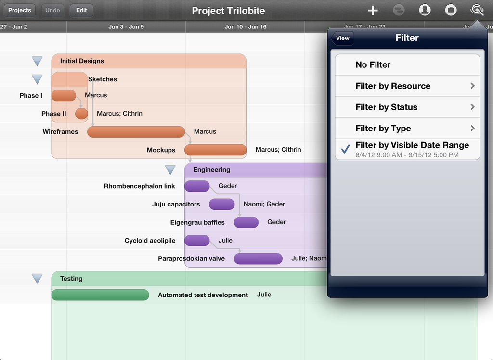Image resolution: width=493 pixels, height=360 pixels.
Task: Open the Projects list button
Action: click(20, 10)
